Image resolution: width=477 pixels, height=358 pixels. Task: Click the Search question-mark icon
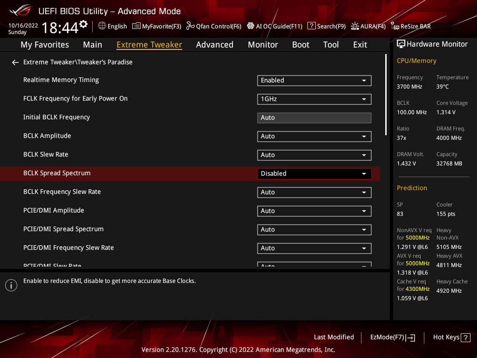pyautogui.click(x=311, y=26)
